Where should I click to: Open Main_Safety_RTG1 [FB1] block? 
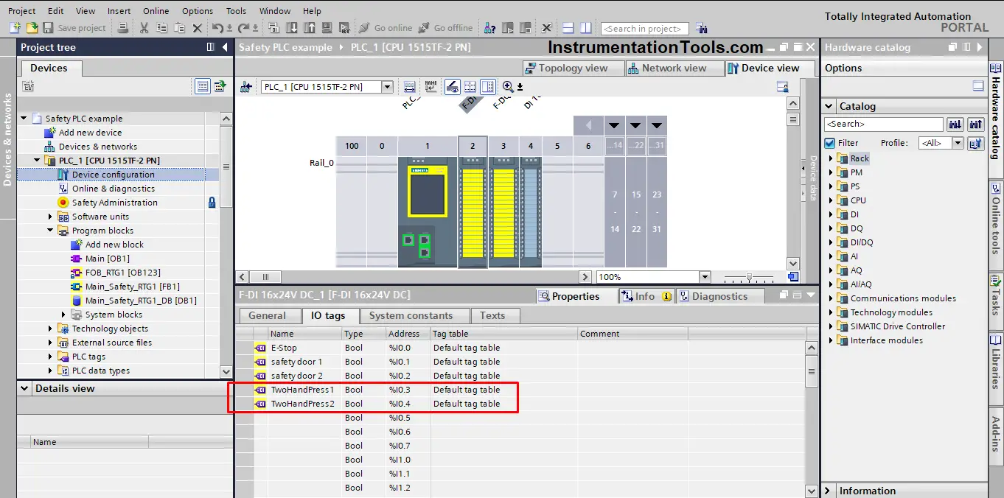tap(133, 287)
